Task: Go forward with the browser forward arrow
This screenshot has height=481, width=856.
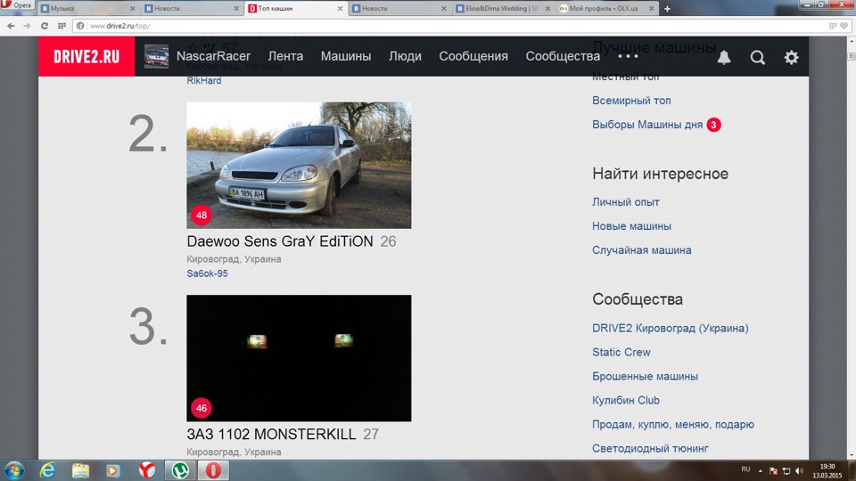Action: pyautogui.click(x=27, y=26)
